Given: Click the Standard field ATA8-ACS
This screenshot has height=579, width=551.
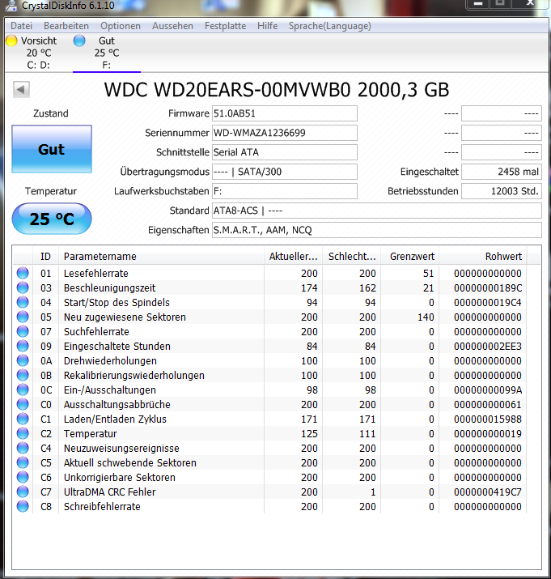Looking at the screenshot, I should point(377,211).
